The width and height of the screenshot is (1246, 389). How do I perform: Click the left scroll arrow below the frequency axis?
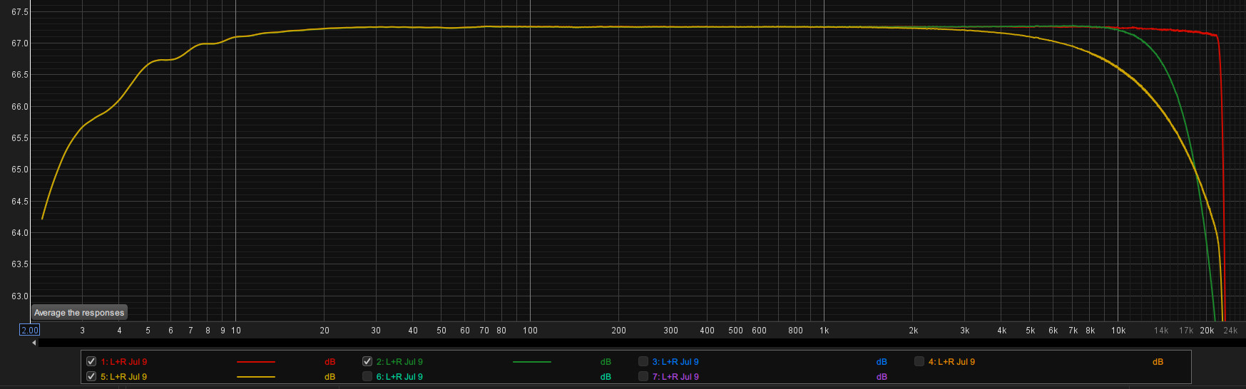click(x=34, y=343)
